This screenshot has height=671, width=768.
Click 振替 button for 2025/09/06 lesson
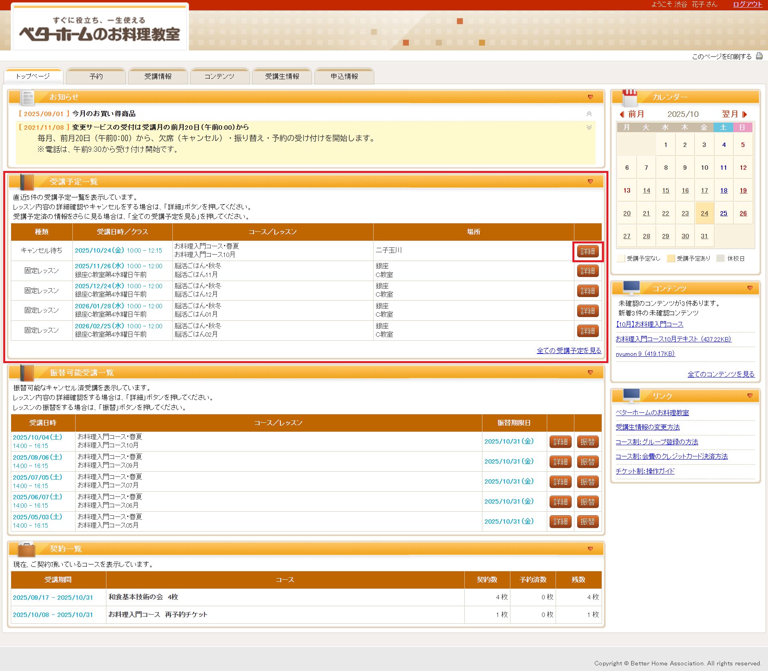pos(587,462)
